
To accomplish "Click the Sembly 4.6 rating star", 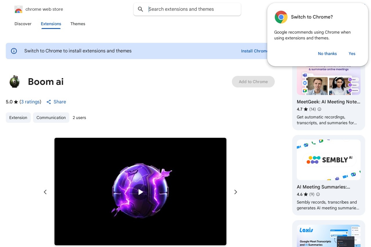I will tap(306, 194).
